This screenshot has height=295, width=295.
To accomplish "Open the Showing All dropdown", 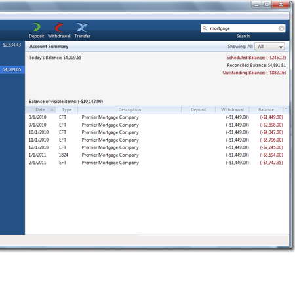I will tap(269, 47).
